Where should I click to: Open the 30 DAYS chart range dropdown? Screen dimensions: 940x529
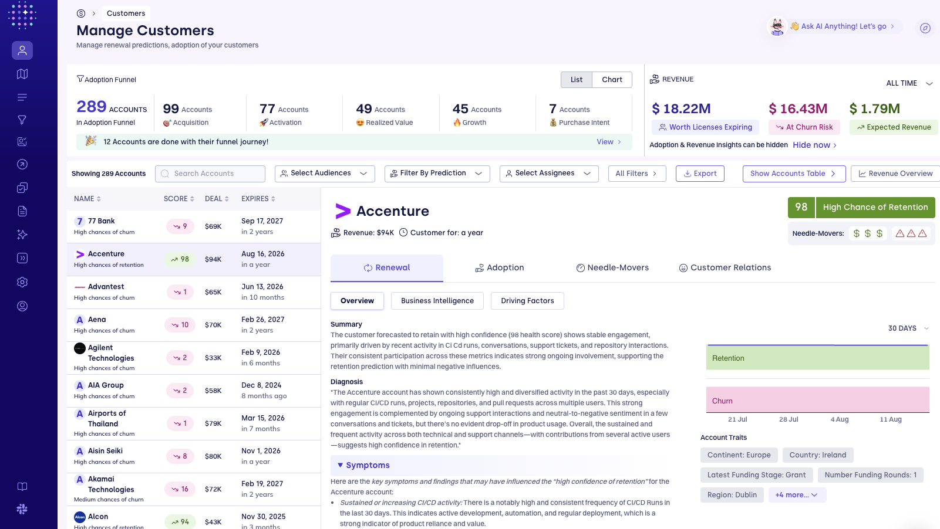tap(909, 328)
